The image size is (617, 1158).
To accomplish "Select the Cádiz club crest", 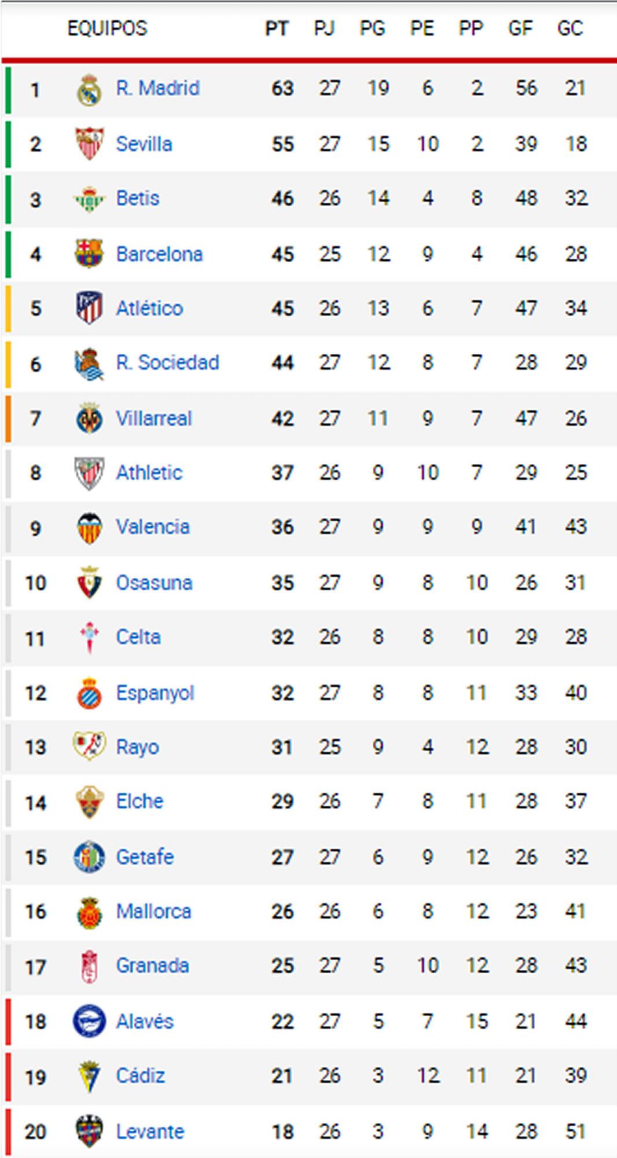I will [91, 1076].
